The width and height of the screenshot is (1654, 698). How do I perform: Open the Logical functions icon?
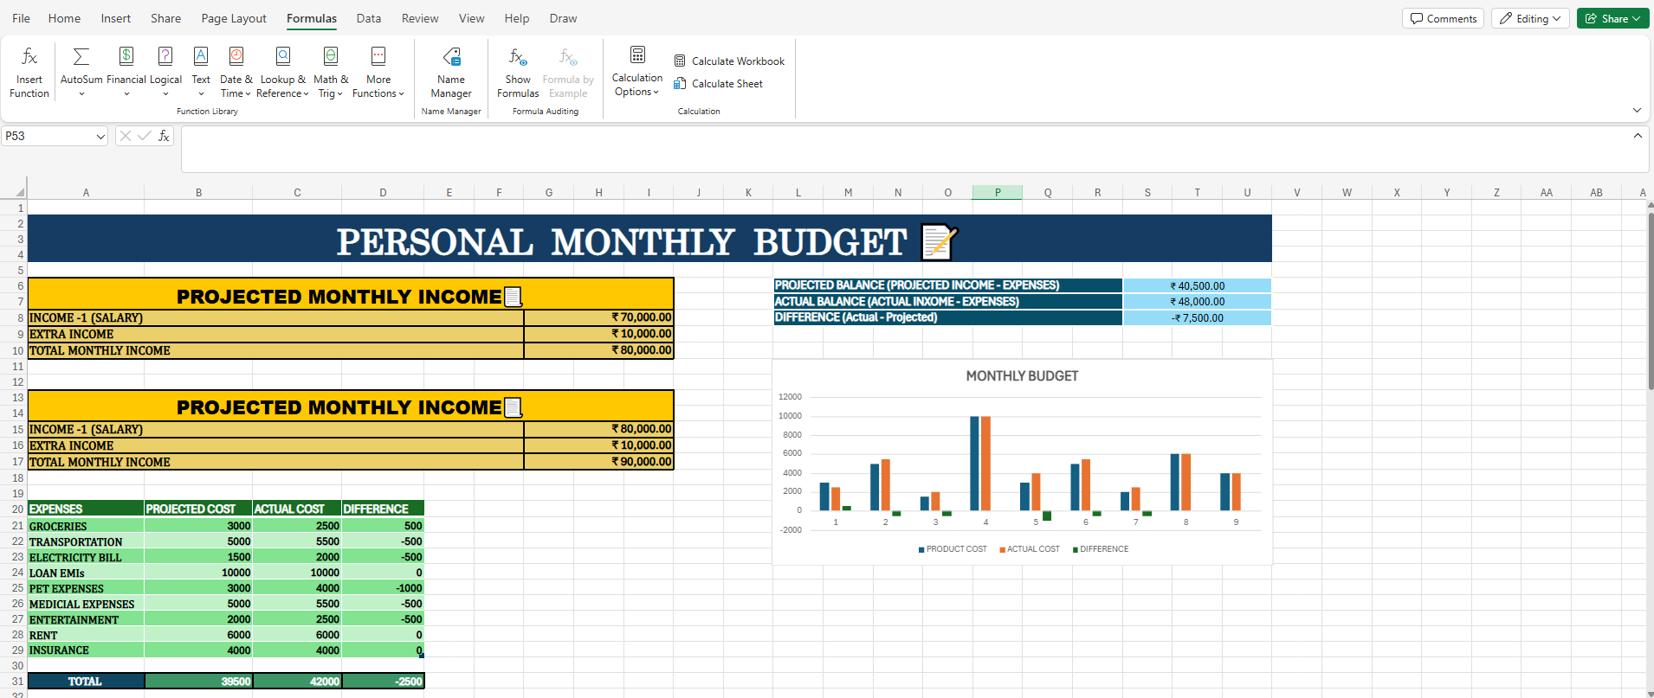coord(165,56)
